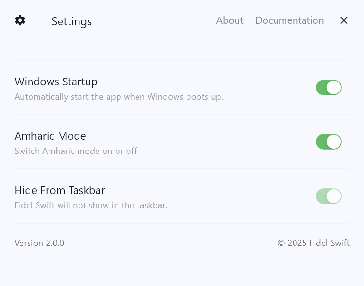Disable the Windows Startup toggle
The height and width of the screenshot is (286, 364).
329,87
